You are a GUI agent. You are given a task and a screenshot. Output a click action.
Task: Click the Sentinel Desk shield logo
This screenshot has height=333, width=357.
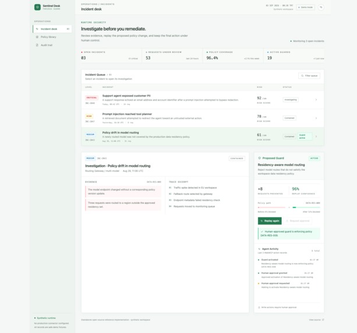[38, 8]
